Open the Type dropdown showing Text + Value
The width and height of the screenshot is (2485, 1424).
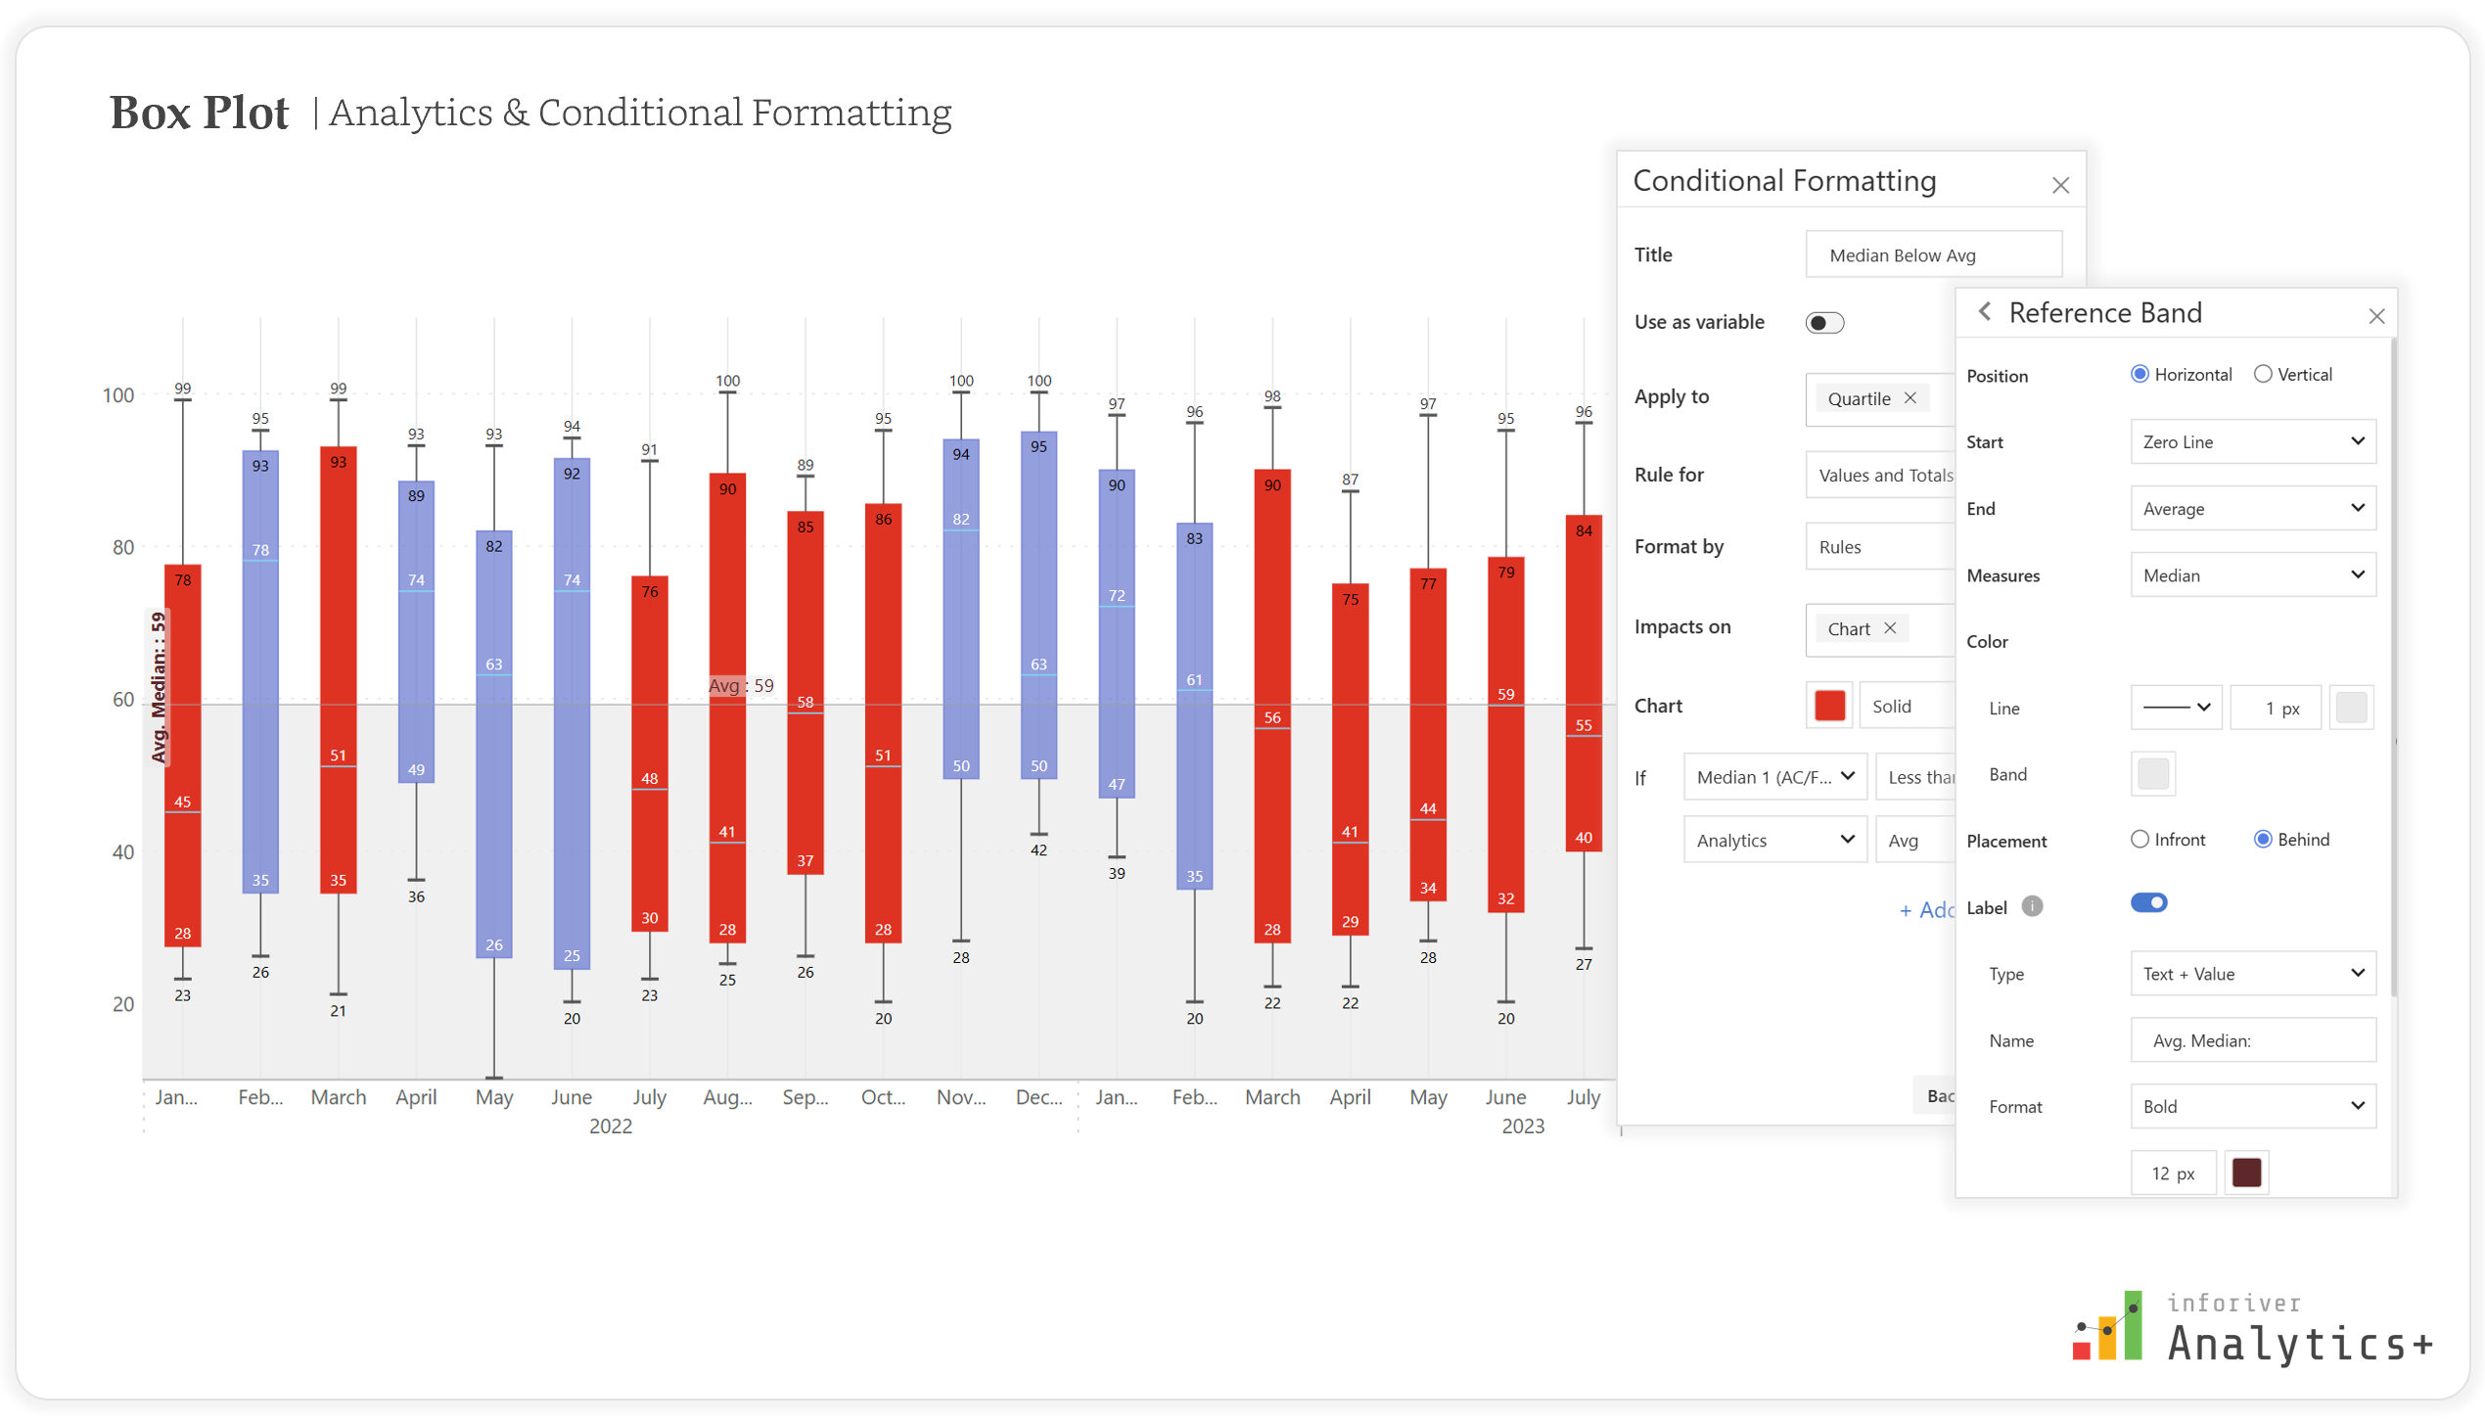click(x=2252, y=974)
